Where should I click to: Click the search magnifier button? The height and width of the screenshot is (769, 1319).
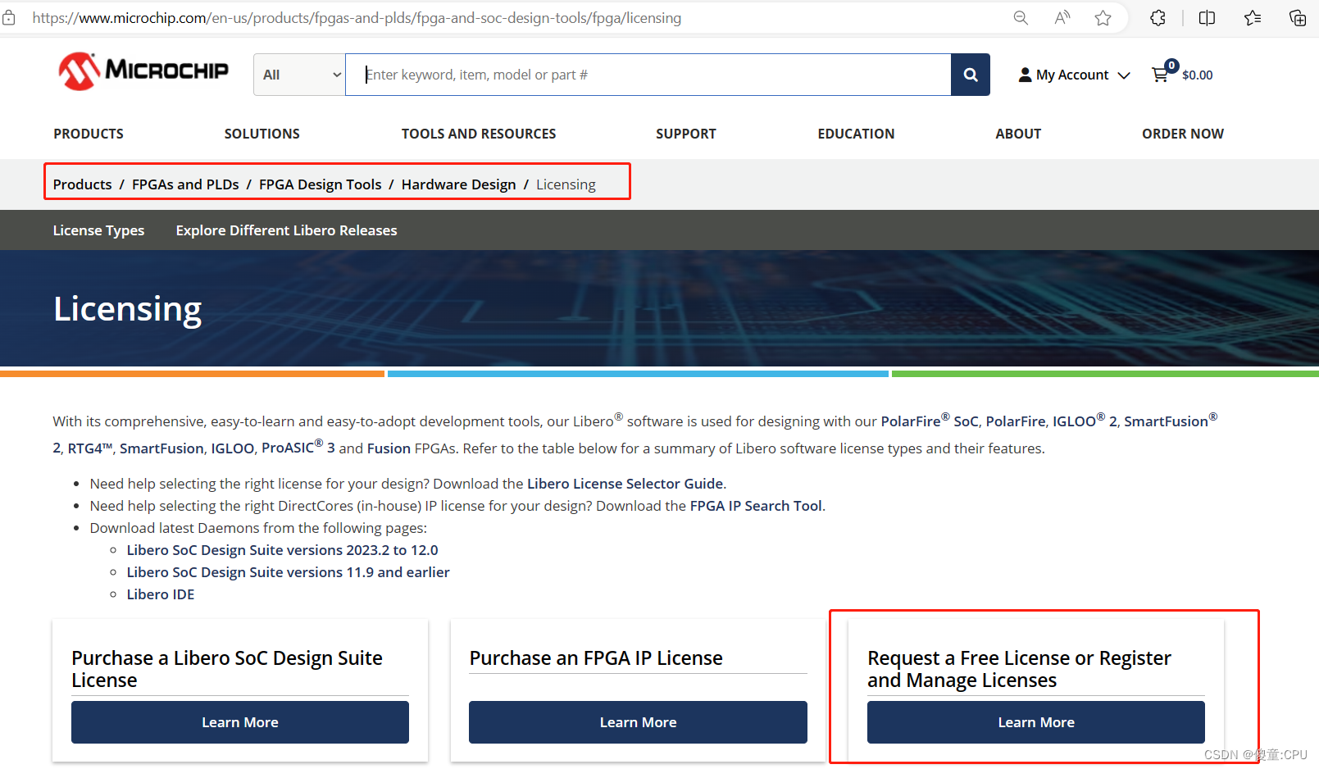pyautogui.click(x=971, y=75)
